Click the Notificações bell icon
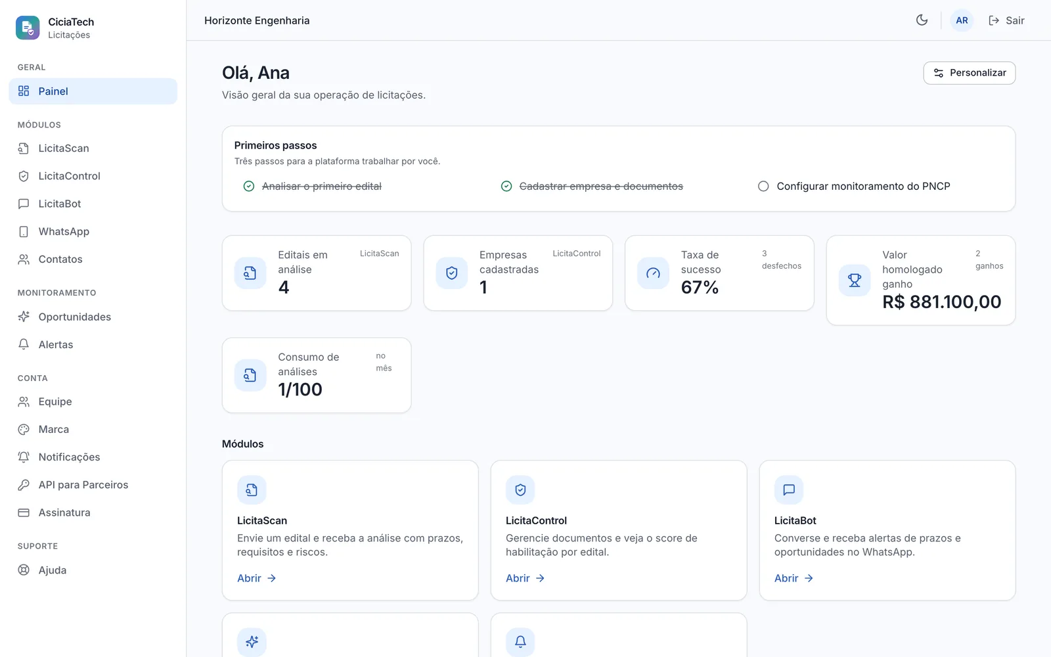The width and height of the screenshot is (1051, 657). (24, 457)
